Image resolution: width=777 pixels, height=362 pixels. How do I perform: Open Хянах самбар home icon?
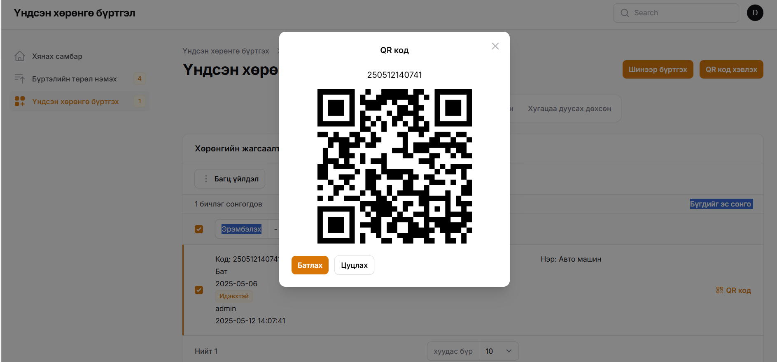click(x=20, y=56)
